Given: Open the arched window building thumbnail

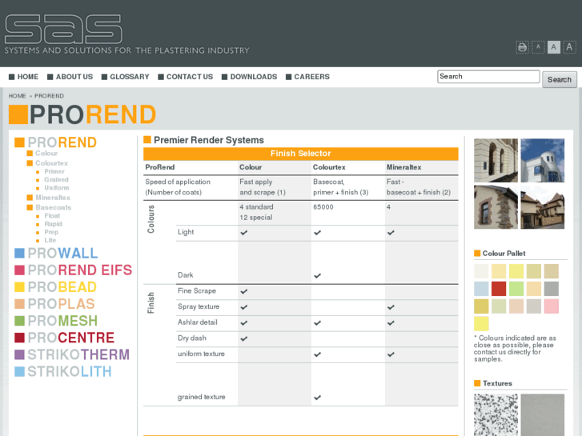Looking at the screenshot, I should click(496, 160).
